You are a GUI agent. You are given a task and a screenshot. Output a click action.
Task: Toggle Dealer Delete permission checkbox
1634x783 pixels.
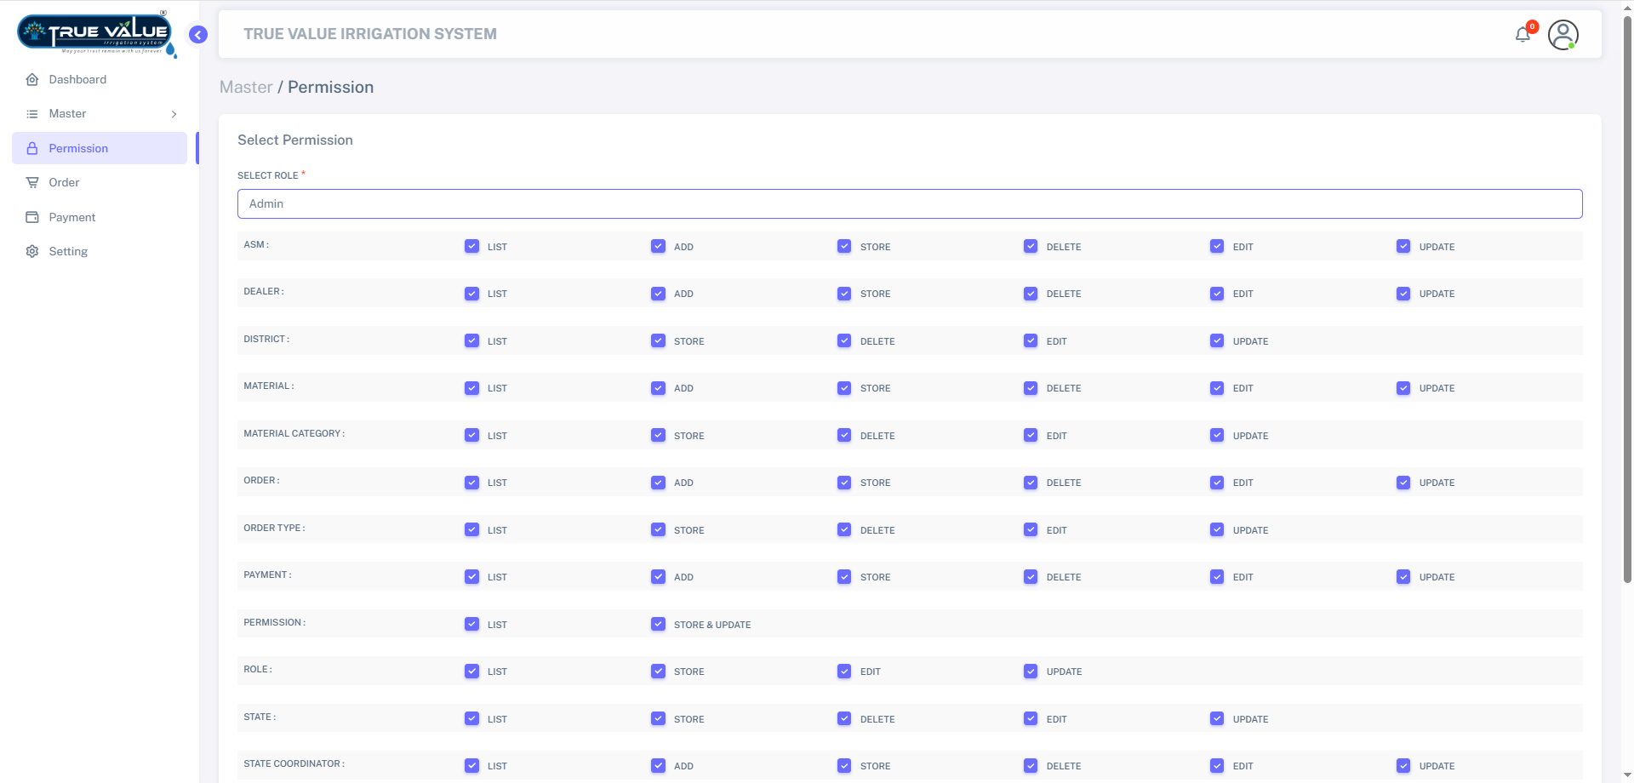tap(1031, 294)
